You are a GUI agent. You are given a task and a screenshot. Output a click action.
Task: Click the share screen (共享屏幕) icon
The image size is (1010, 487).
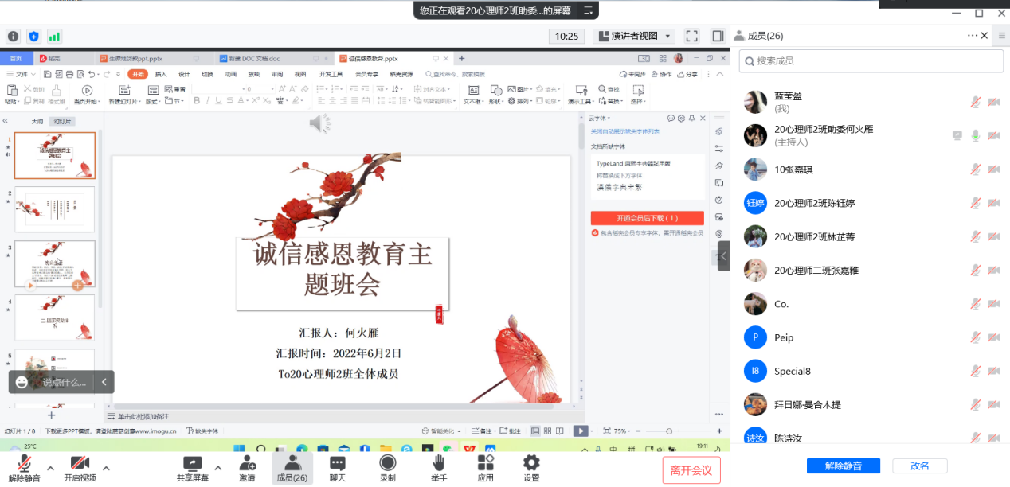[x=193, y=464]
